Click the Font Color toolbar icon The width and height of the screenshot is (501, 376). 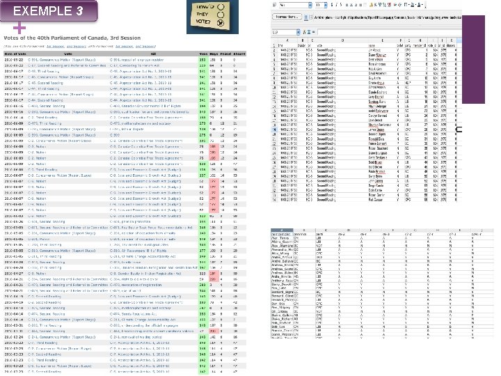[x=419, y=5]
